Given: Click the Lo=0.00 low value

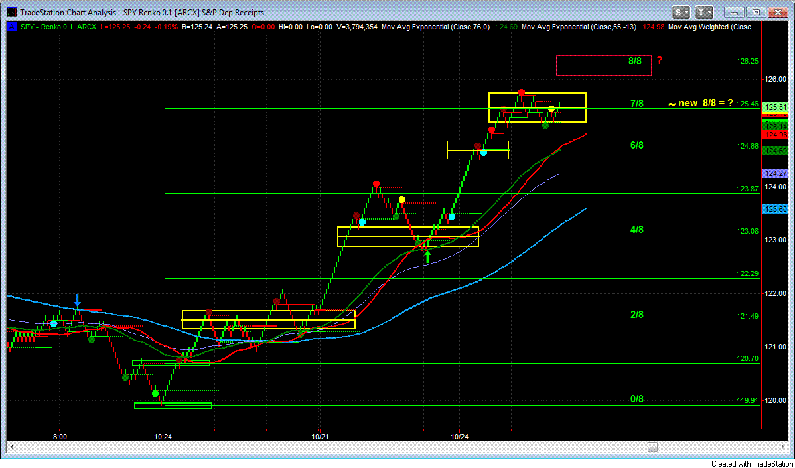Looking at the screenshot, I should point(321,27).
